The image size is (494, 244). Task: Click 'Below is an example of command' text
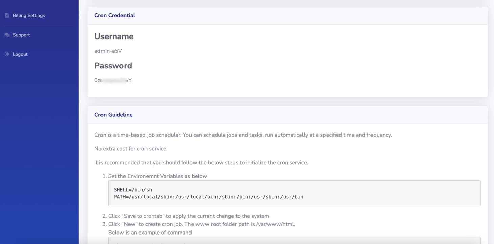tap(150, 233)
